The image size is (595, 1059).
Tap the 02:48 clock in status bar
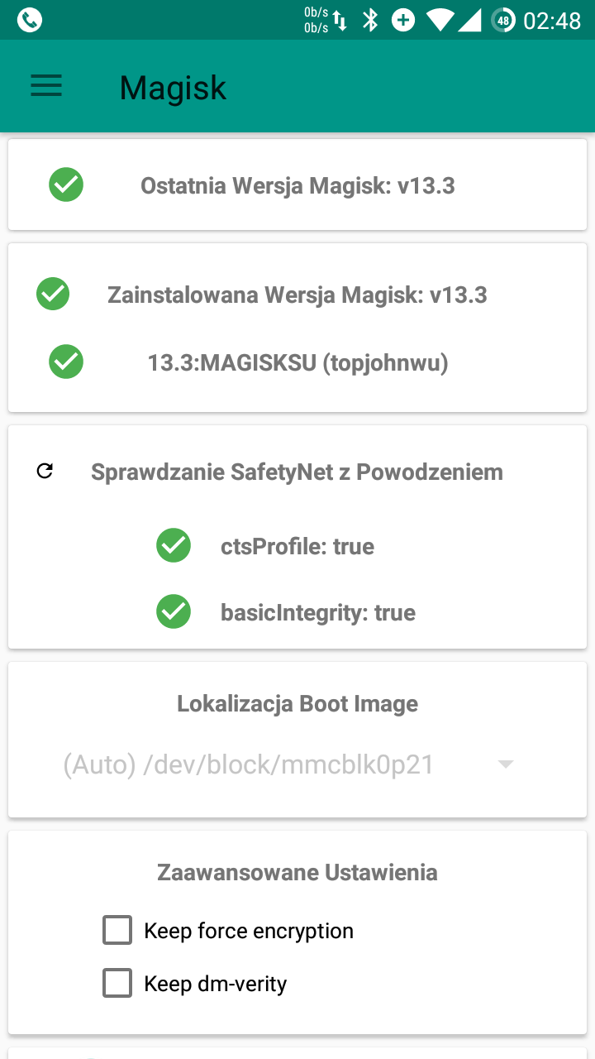click(x=552, y=20)
